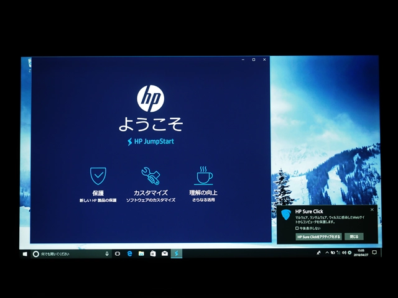Click the HP Sure Click shield icon

coord(286,215)
